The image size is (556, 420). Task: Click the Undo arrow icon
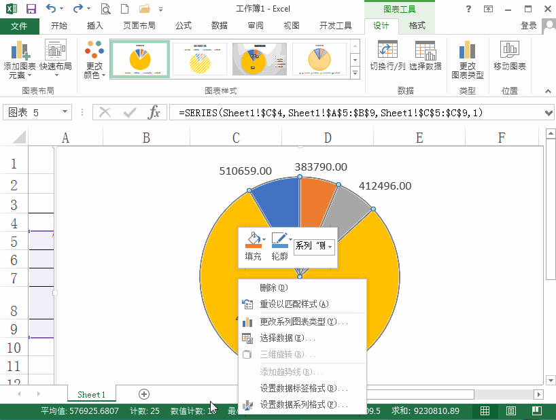[x=51, y=9]
